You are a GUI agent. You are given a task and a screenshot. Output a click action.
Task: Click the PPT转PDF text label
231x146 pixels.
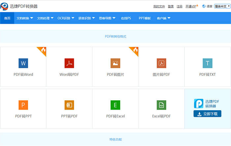pyautogui.click(x=69, y=116)
